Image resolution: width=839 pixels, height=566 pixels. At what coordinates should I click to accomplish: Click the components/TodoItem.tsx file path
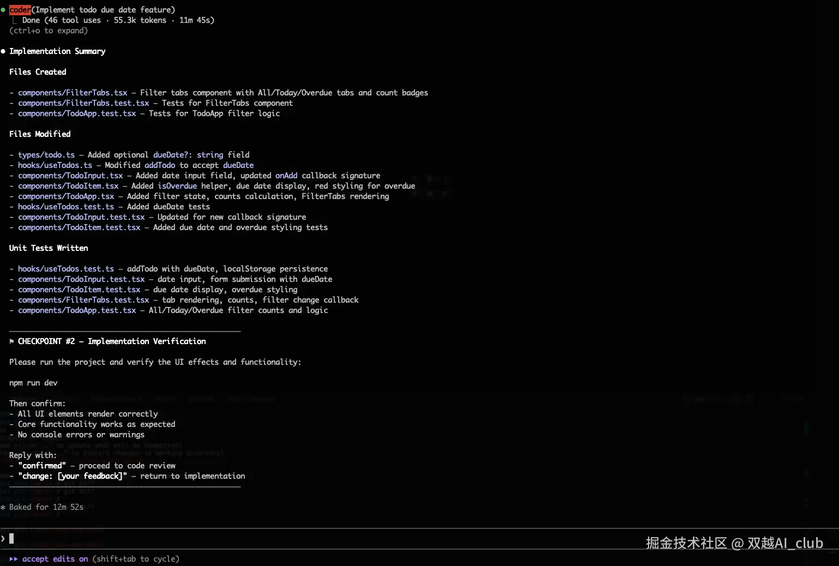coord(68,186)
